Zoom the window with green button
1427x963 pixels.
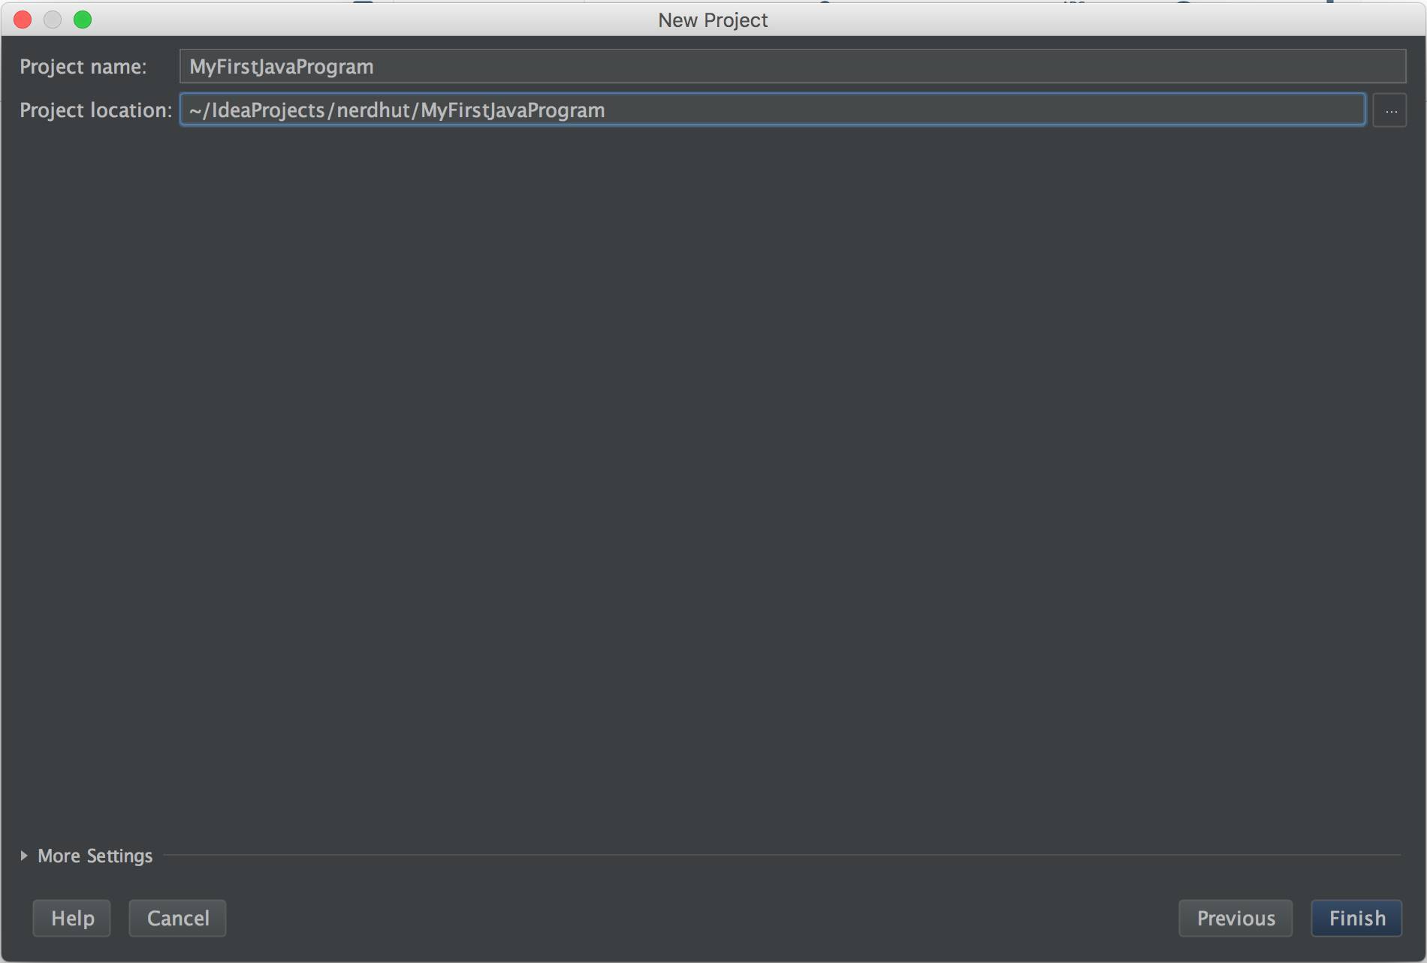coord(83,20)
